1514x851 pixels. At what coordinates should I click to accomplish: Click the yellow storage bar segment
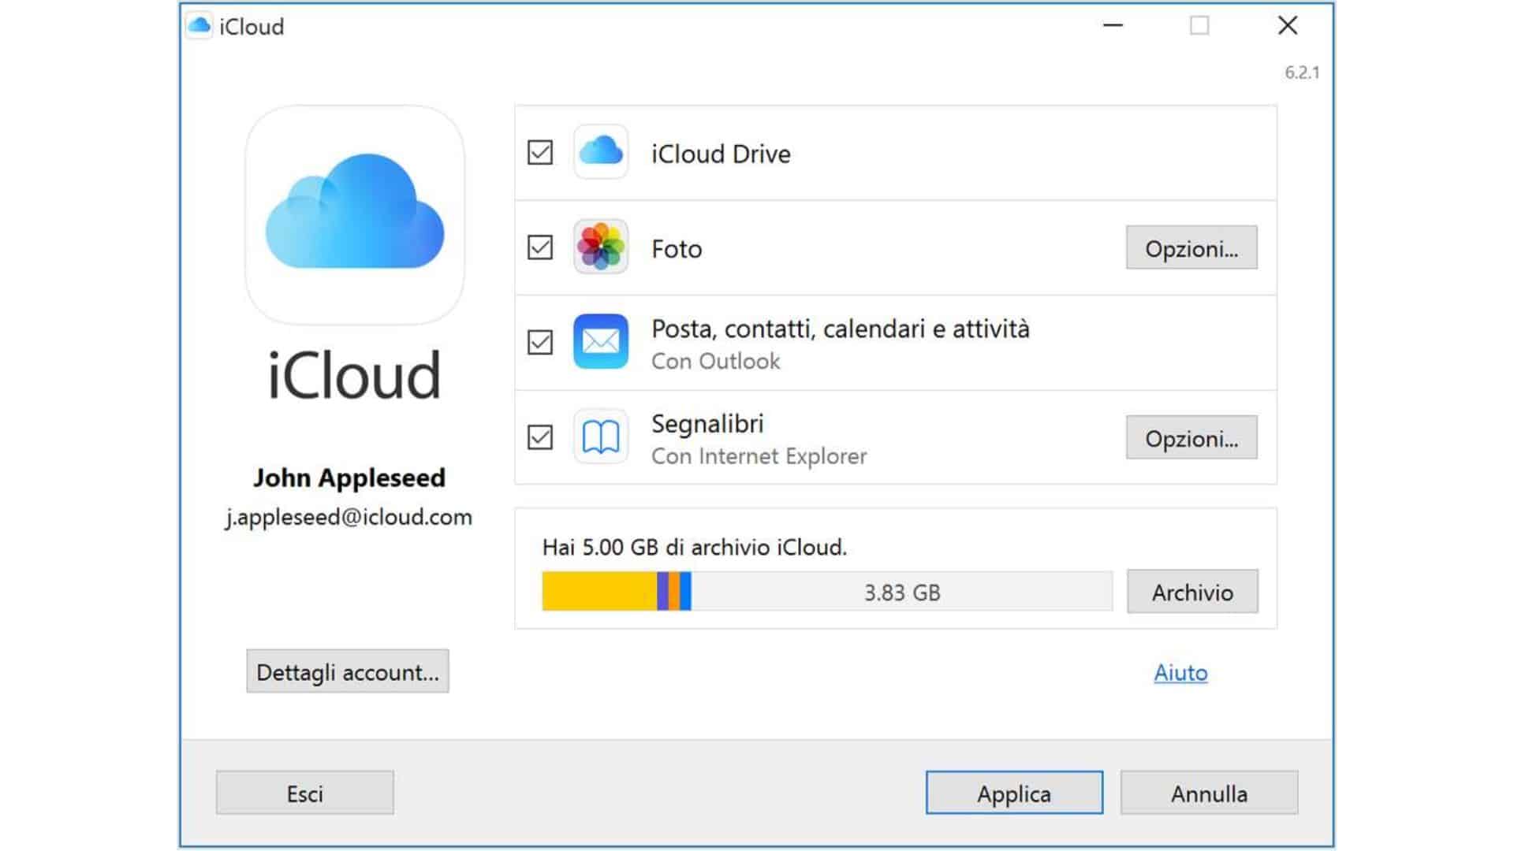pos(599,591)
